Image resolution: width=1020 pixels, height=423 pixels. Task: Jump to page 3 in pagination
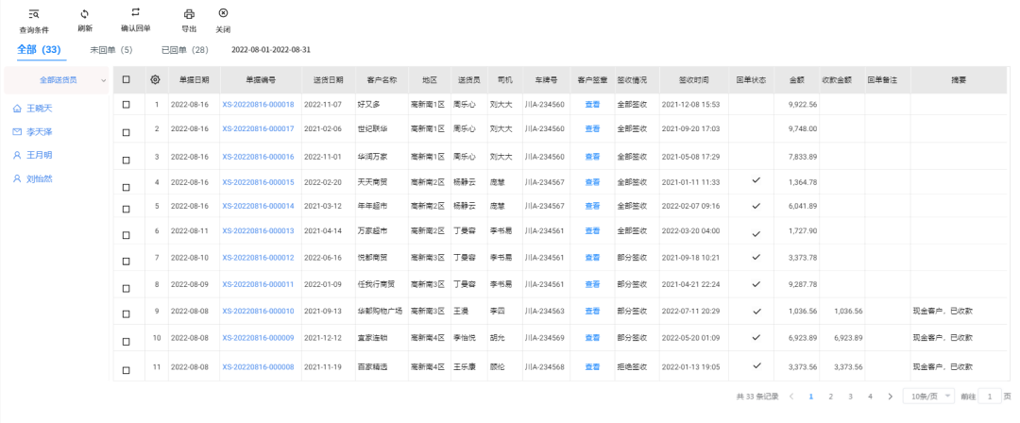(850, 397)
